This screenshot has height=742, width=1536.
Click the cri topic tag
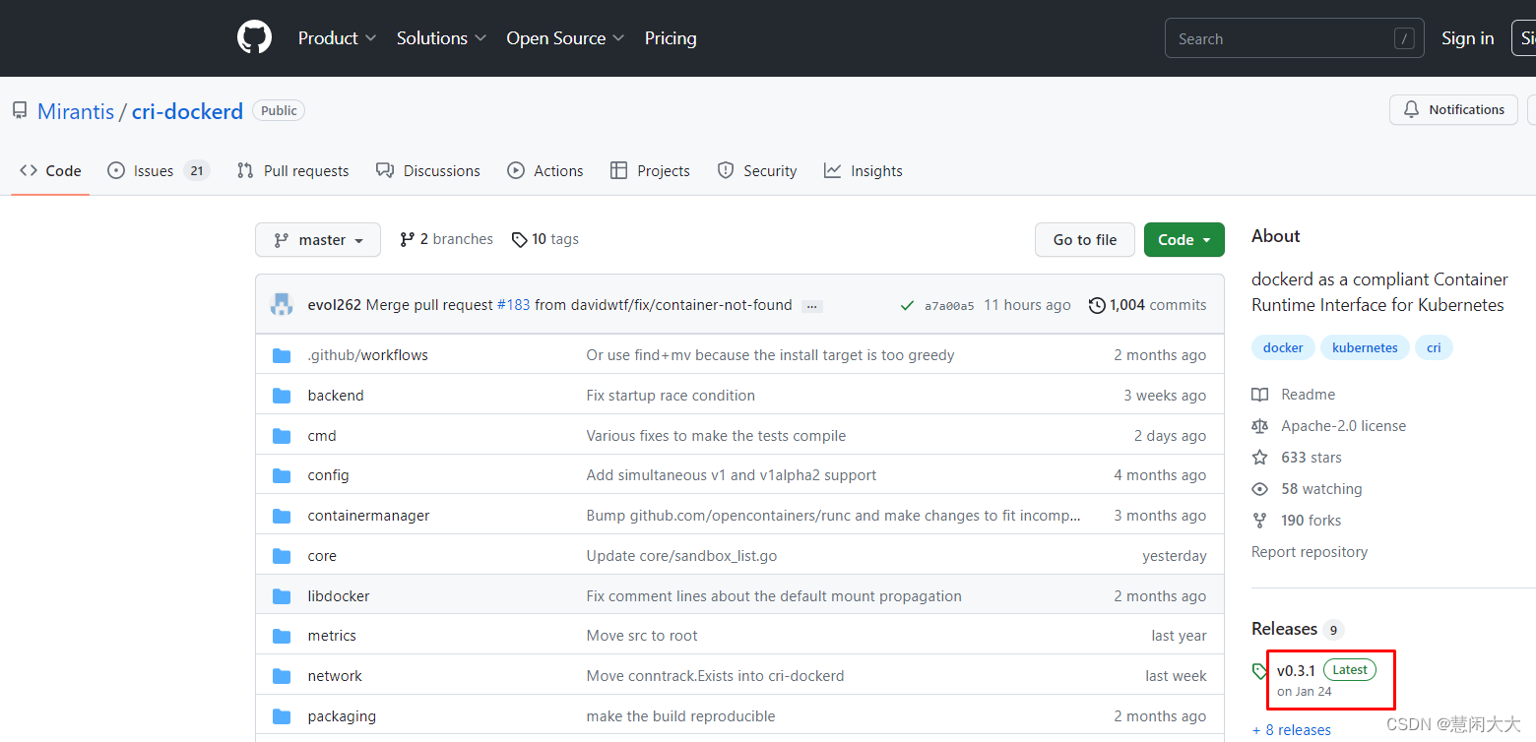tap(1434, 347)
